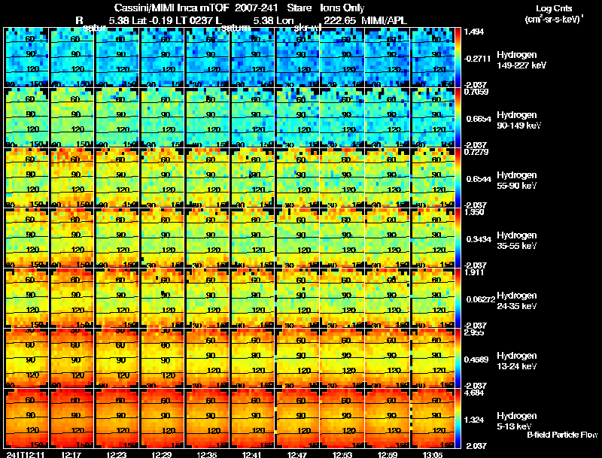Select the Hydrogen 90-149 keV panel at 12:59
This screenshot has height=458, width=602.
(388, 117)
